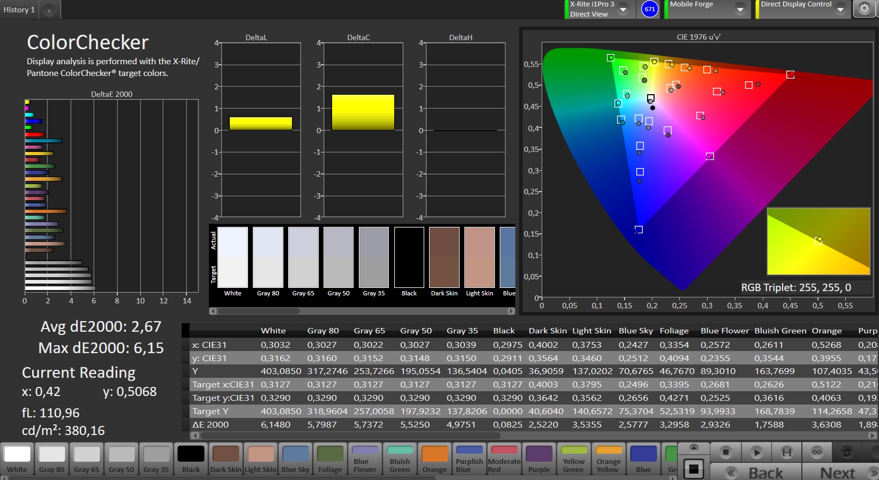This screenshot has width=879, height=480.
Task: Add a new history tab with plus icon
Action: [49, 10]
